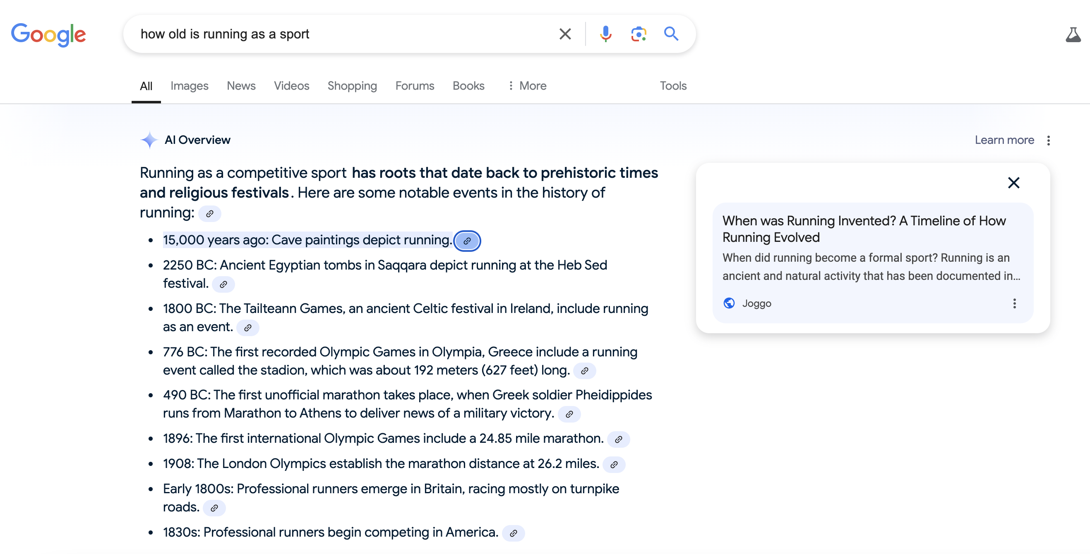
Task: Open source link for 2250 BC bullet
Action: click(223, 284)
